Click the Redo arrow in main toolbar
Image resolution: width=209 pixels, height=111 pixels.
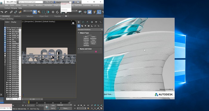(x=6, y=12)
